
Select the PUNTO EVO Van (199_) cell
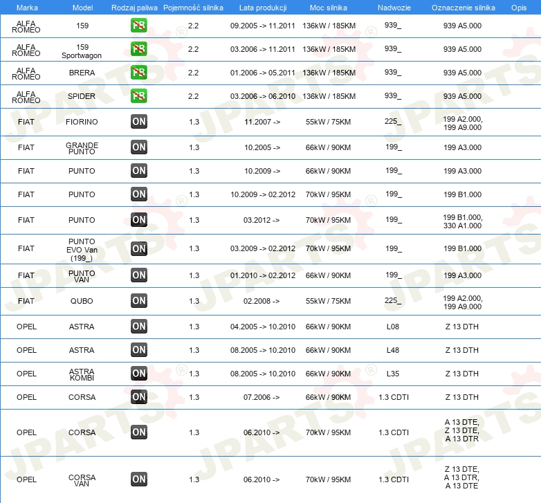[82, 250]
